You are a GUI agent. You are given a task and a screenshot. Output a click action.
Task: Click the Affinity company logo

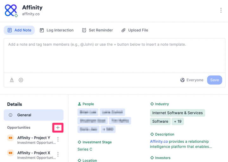pos(11,10)
